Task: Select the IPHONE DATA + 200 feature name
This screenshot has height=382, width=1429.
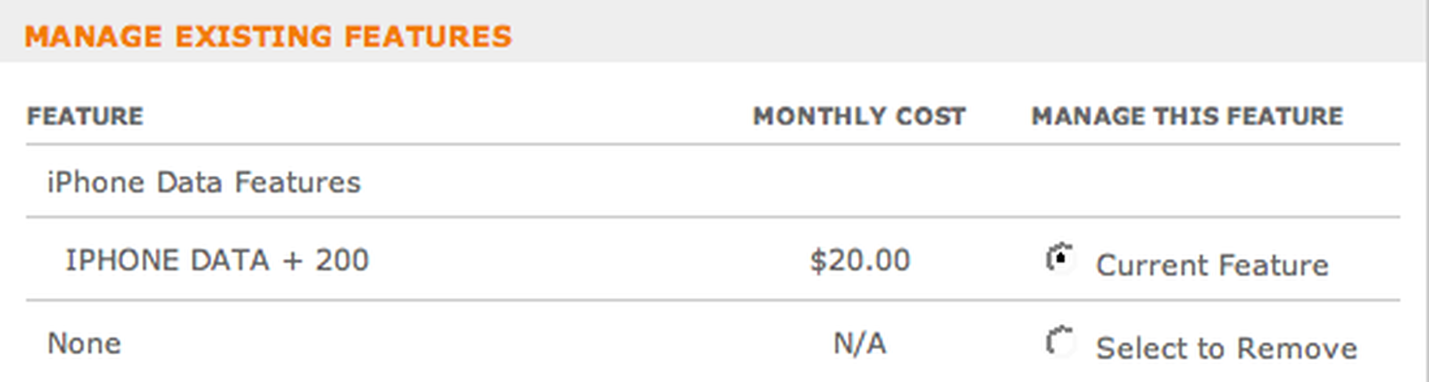Action: pyautogui.click(x=216, y=260)
